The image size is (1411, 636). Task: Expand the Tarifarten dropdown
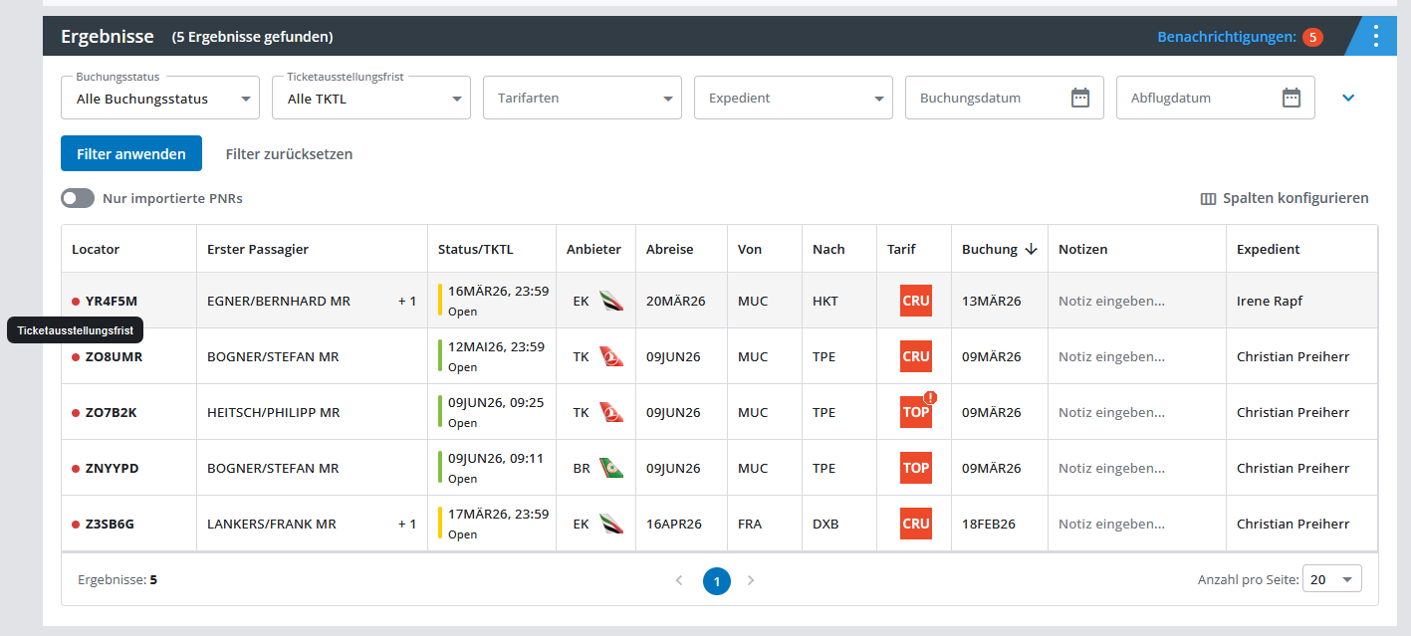click(582, 99)
